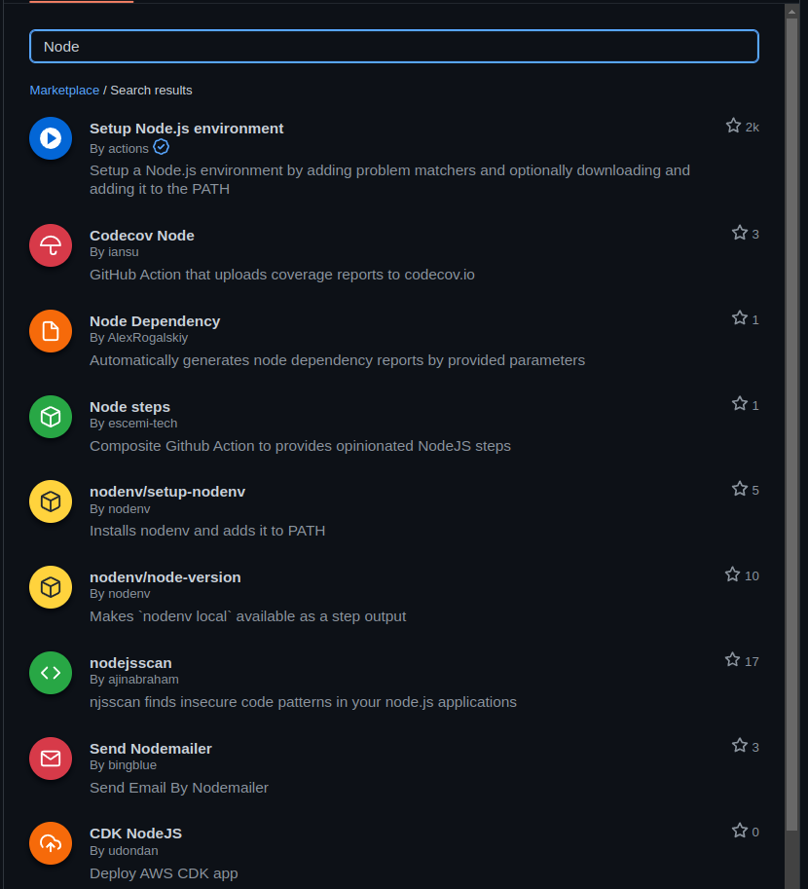The width and height of the screenshot is (808, 889).
Task: Click the Codecov Node umbrella icon
Action: coord(51,245)
